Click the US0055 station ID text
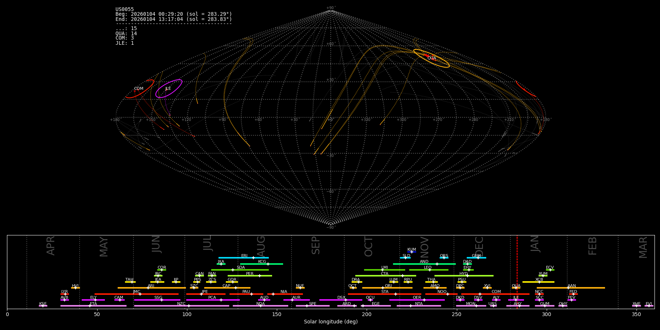This screenshot has height=330, width=660. (125, 10)
